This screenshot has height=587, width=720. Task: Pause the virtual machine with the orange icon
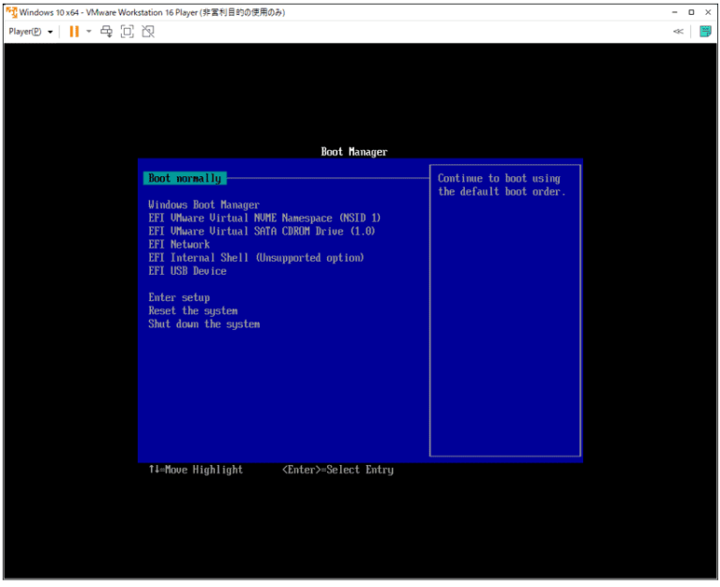(74, 31)
